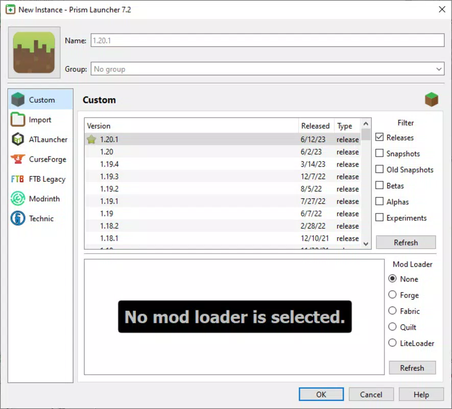Click the version list scroll up arrow
Viewport: 452px width, 409px height.
[x=366, y=124]
